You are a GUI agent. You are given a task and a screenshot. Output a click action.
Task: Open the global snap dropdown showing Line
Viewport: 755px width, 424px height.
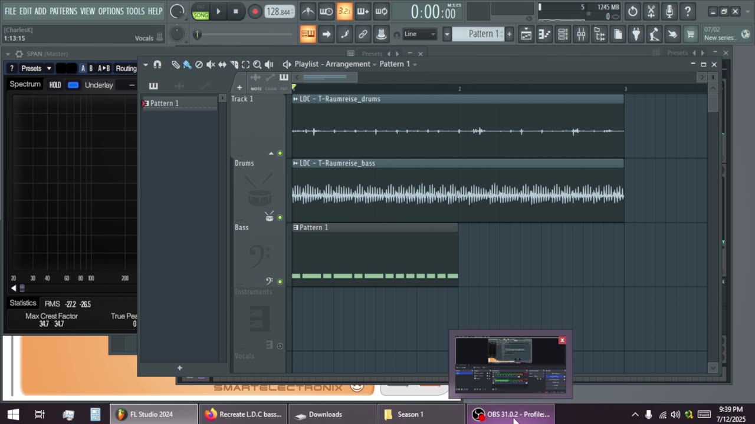(419, 34)
